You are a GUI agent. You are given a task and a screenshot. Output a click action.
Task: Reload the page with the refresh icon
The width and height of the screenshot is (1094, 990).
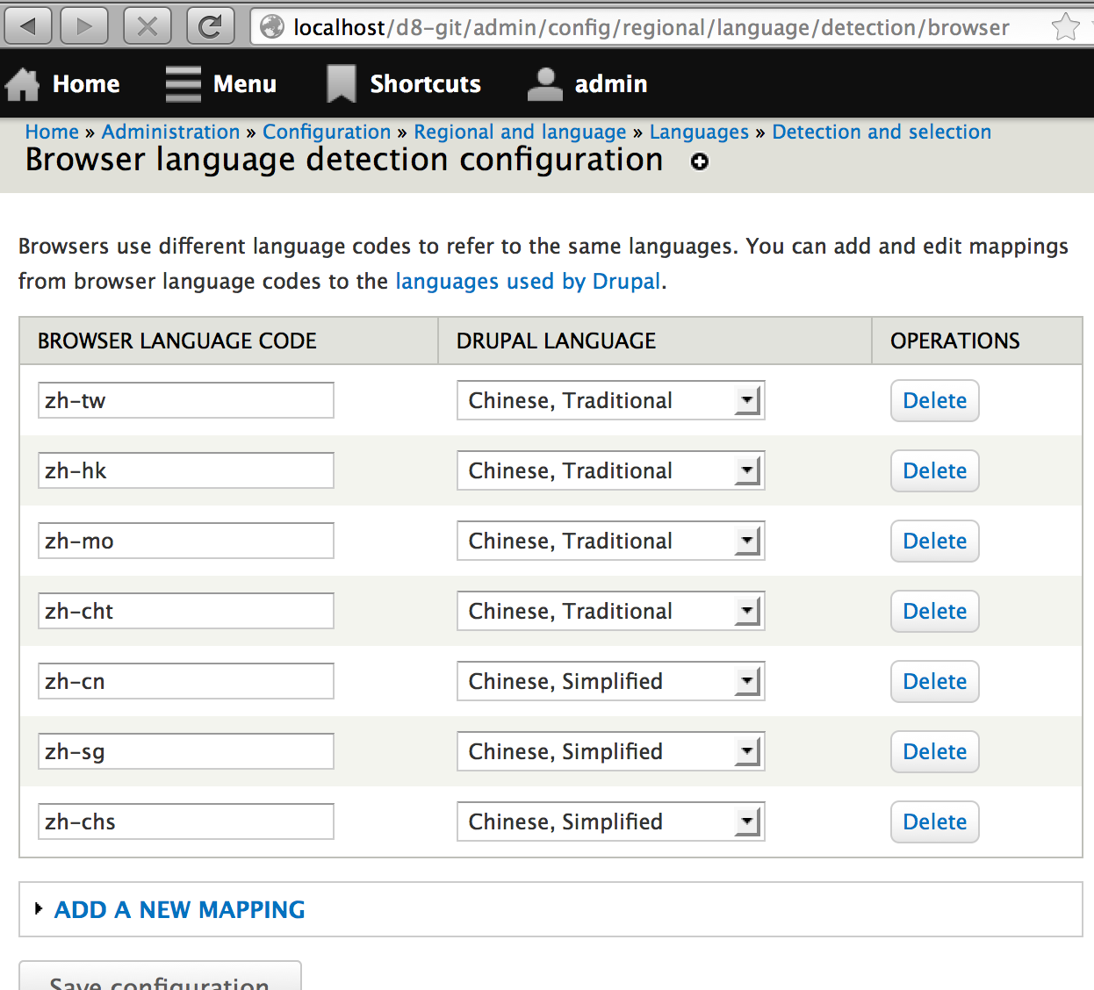click(x=210, y=25)
